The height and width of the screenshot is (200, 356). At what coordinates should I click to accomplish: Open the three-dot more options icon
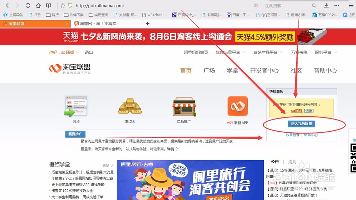337,5
